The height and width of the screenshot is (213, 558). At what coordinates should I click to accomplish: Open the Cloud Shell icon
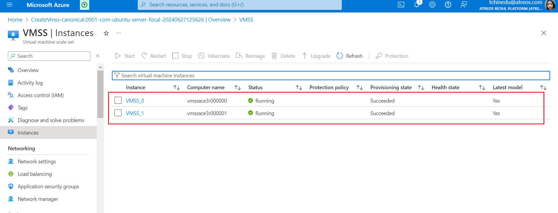click(x=401, y=5)
